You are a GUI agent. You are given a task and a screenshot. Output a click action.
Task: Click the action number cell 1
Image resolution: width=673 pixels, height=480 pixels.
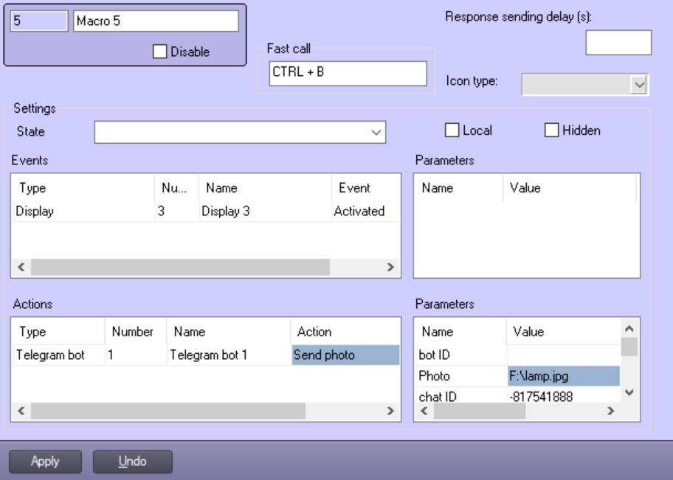coord(136,355)
